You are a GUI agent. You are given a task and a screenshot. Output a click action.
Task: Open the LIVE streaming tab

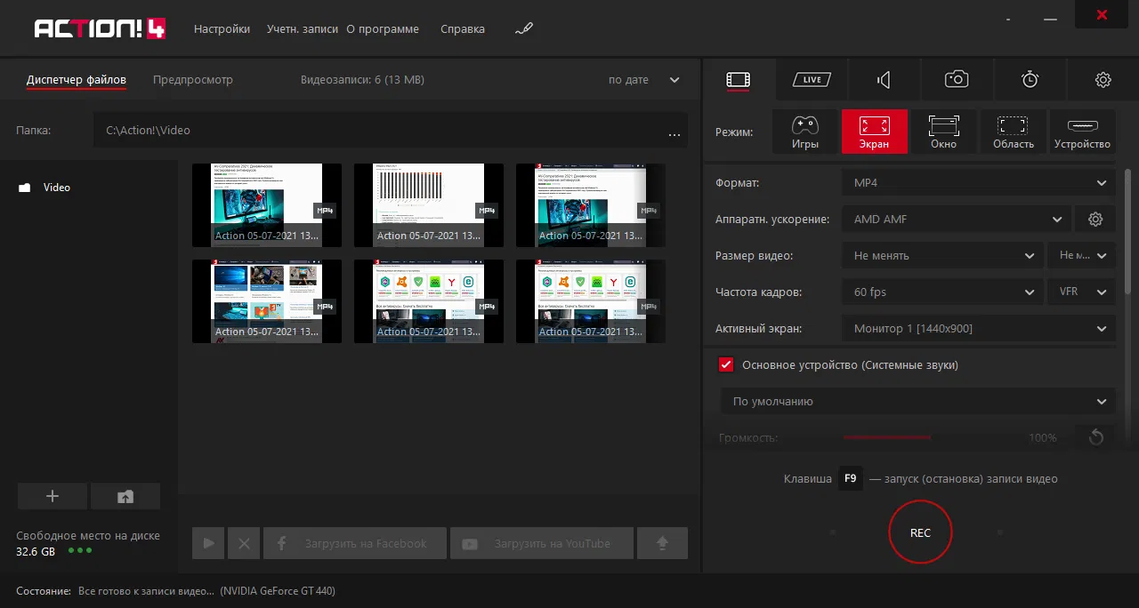pos(812,80)
